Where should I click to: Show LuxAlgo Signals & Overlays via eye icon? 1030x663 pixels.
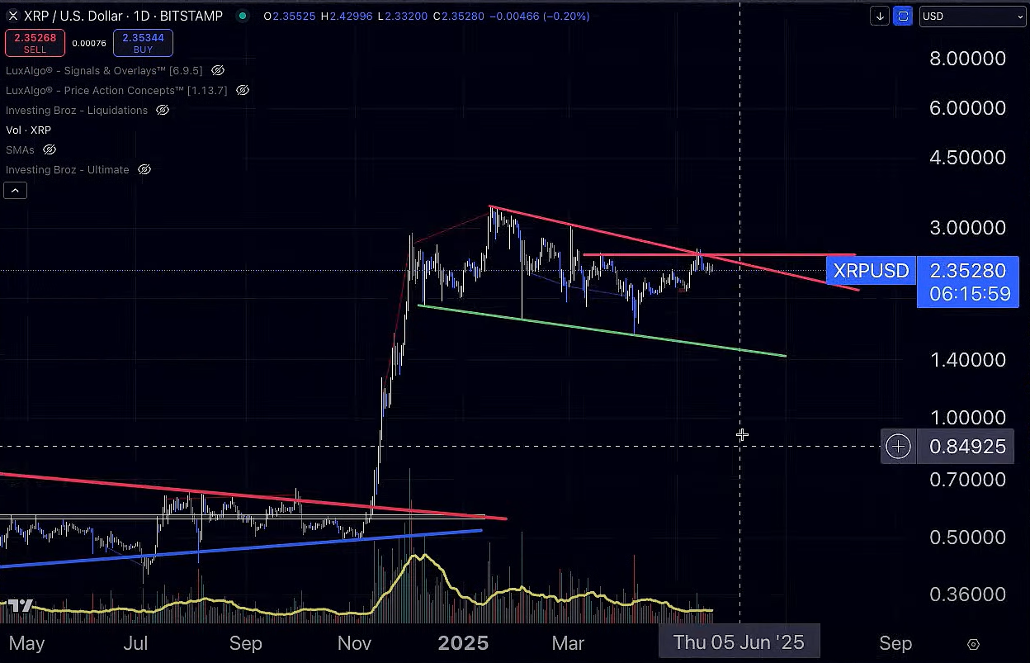(218, 71)
